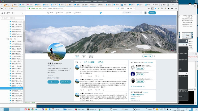Follow the suggested user もらまめ
The height and width of the screenshot is (111, 198).
tap(140, 75)
